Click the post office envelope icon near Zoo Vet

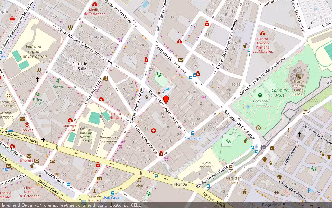(x=22, y=119)
